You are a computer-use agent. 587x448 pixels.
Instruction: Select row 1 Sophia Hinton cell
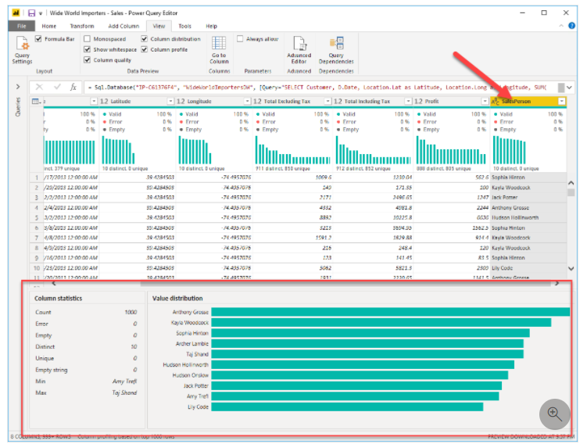(528, 177)
